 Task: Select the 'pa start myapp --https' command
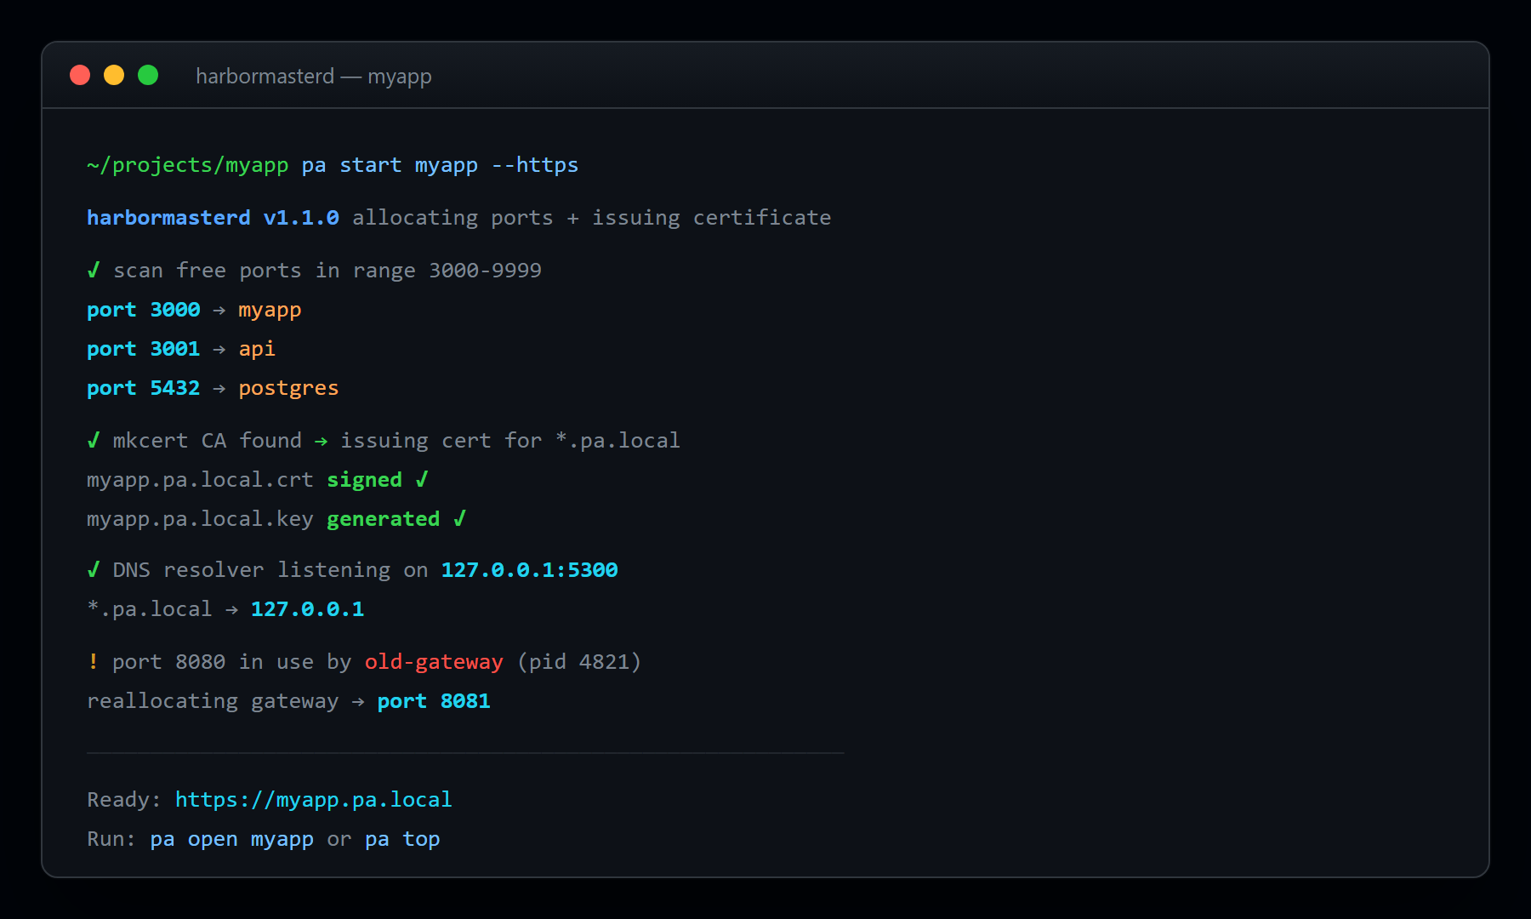(440, 165)
